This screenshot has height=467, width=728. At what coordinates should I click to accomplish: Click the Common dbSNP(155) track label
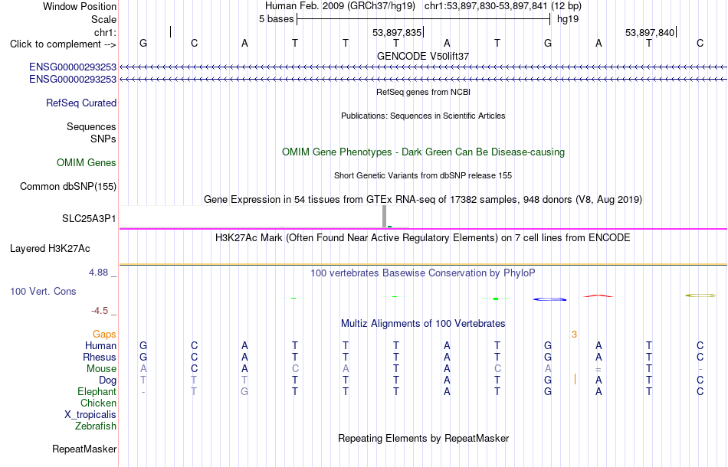coord(67,187)
